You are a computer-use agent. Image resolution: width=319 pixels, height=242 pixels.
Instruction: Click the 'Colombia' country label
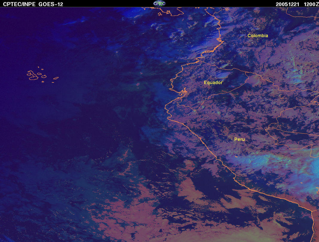point(258,35)
